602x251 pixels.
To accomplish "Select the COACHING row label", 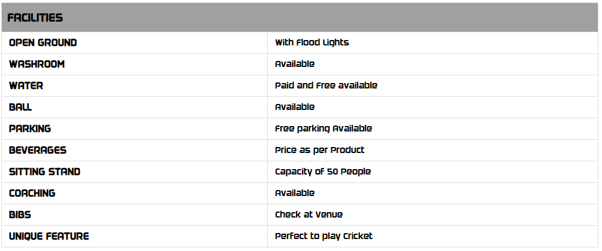I will 32,194.
